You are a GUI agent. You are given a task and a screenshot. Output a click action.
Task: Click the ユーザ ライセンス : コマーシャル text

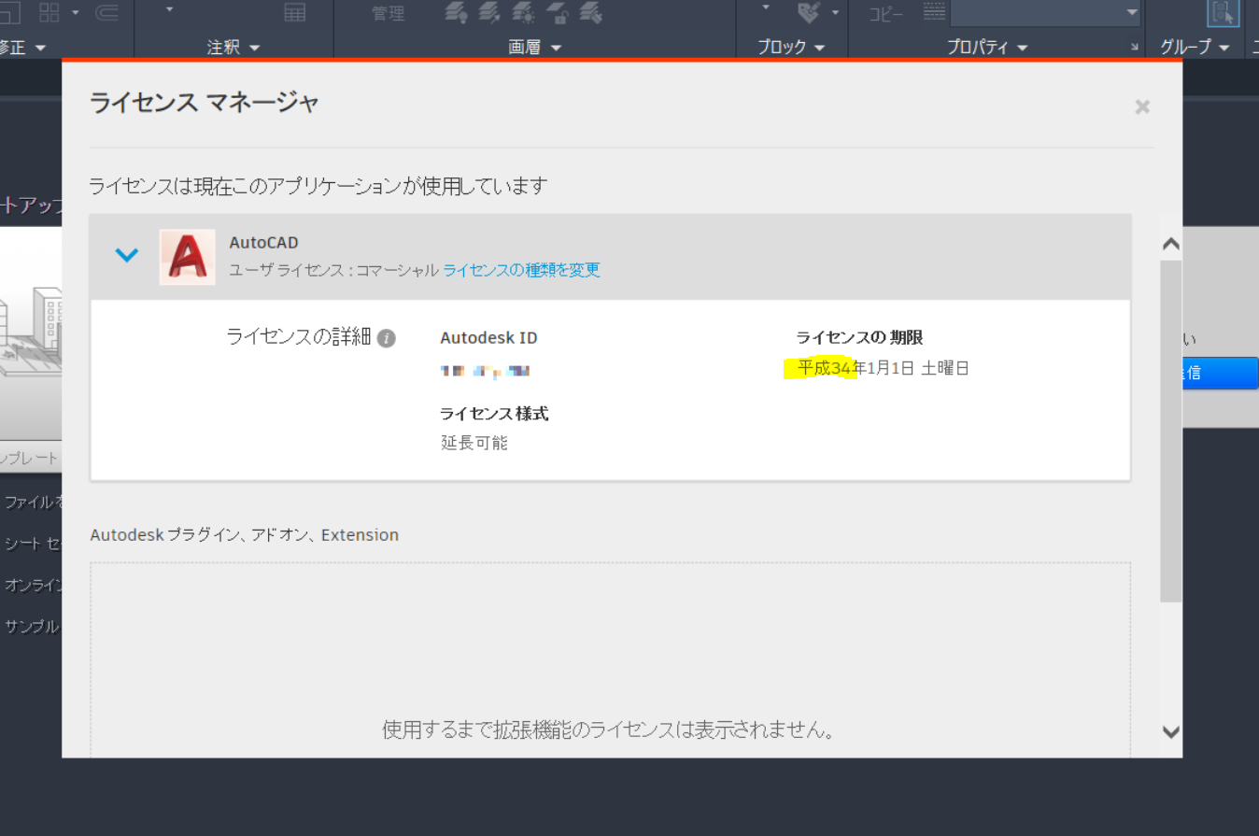[334, 270]
